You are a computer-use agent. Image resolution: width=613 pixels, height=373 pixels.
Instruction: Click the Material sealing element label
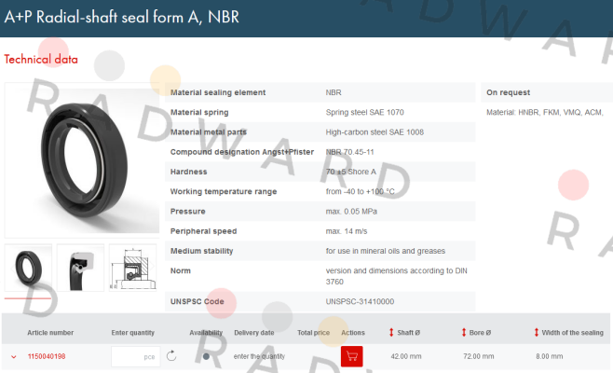[x=218, y=92]
